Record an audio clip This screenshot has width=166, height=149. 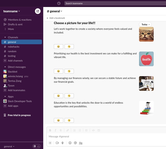[x=62, y=143]
